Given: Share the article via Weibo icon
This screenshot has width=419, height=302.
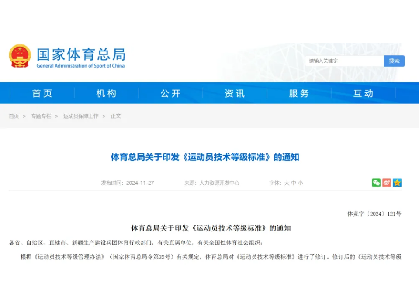Looking at the screenshot, I should click(x=386, y=183).
